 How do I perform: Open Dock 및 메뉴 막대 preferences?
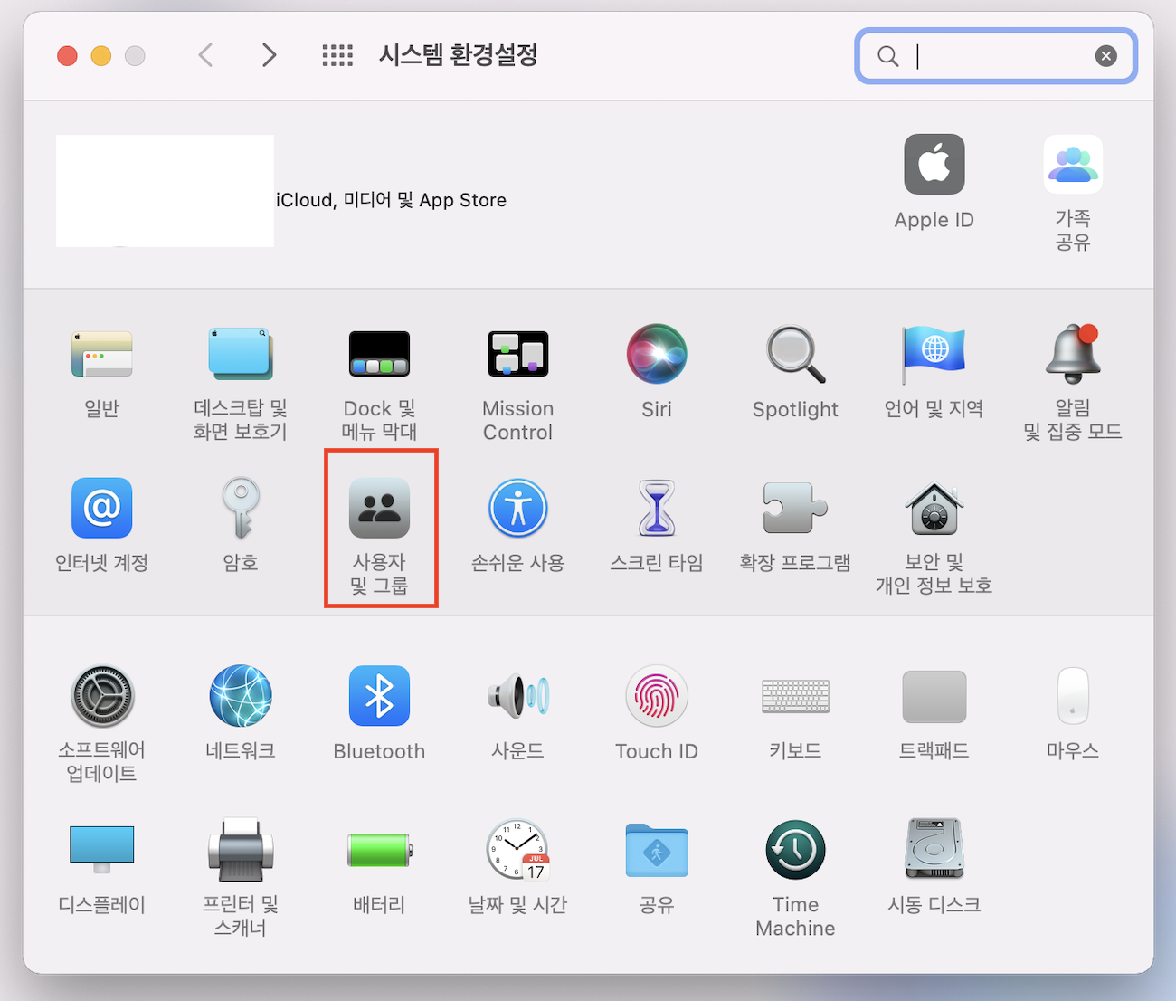coord(379,354)
